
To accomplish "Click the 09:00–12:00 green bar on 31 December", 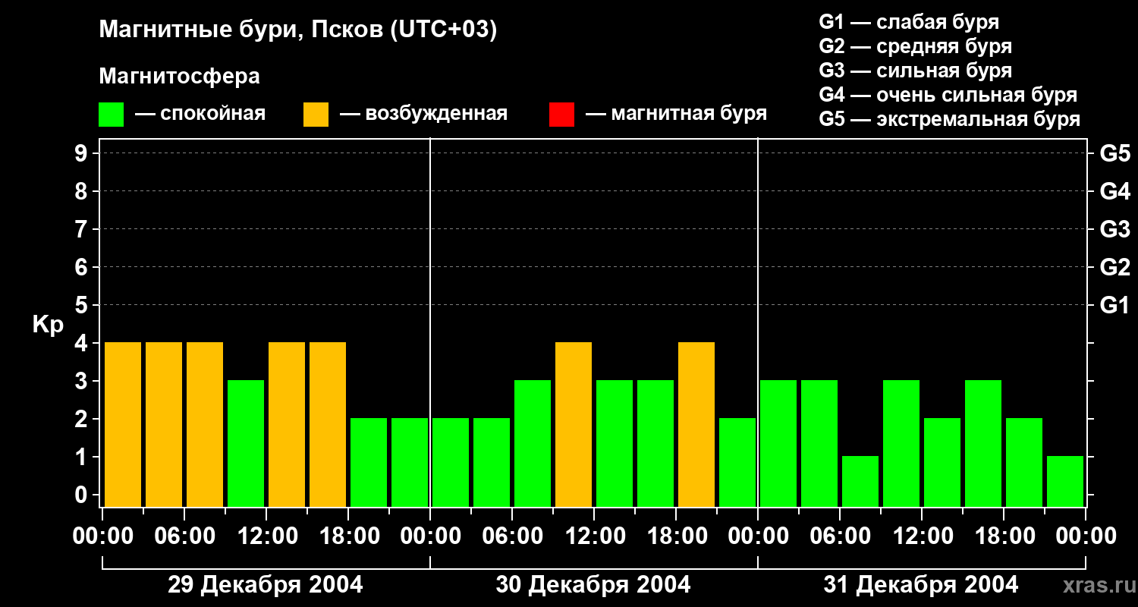I will 901,443.
